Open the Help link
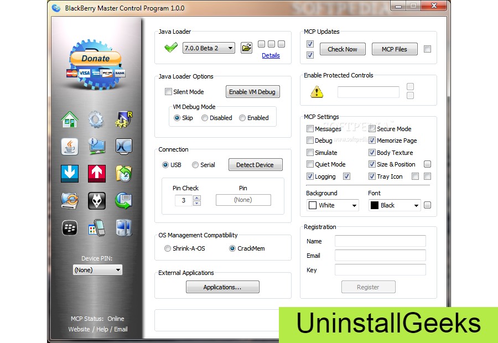 click(x=102, y=329)
